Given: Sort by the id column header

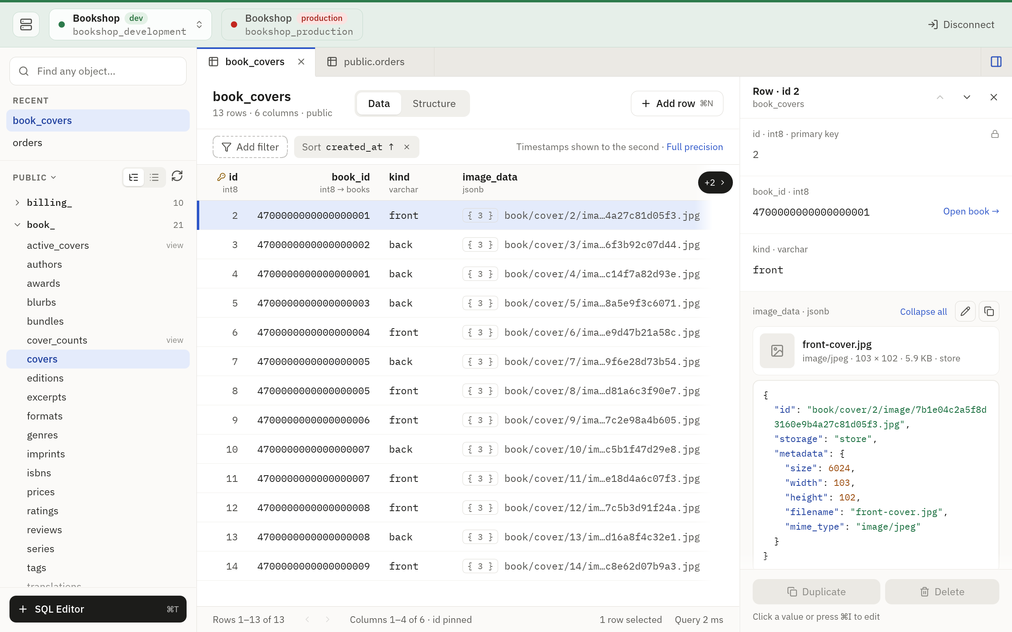Looking at the screenshot, I should pos(228,182).
